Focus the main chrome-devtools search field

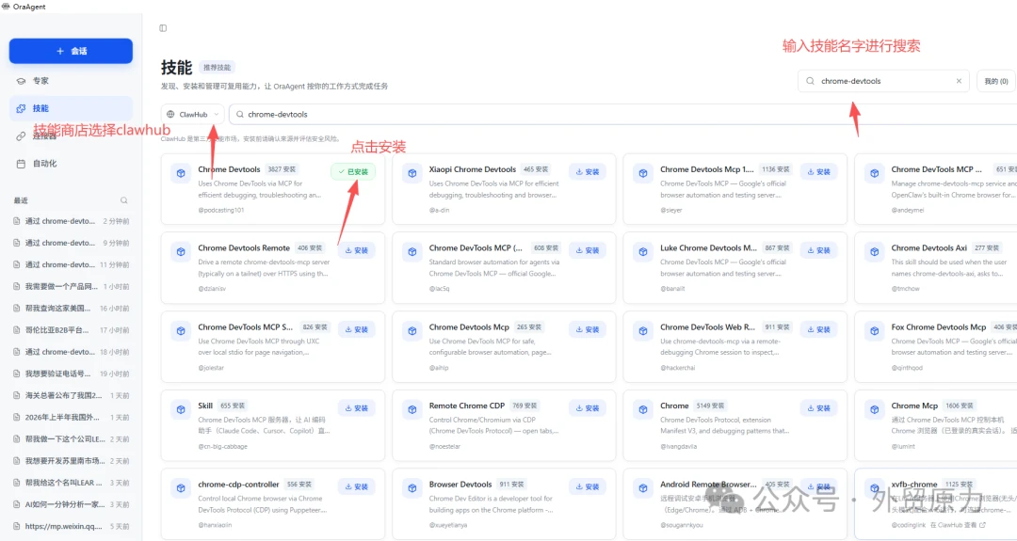tap(622, 114)
